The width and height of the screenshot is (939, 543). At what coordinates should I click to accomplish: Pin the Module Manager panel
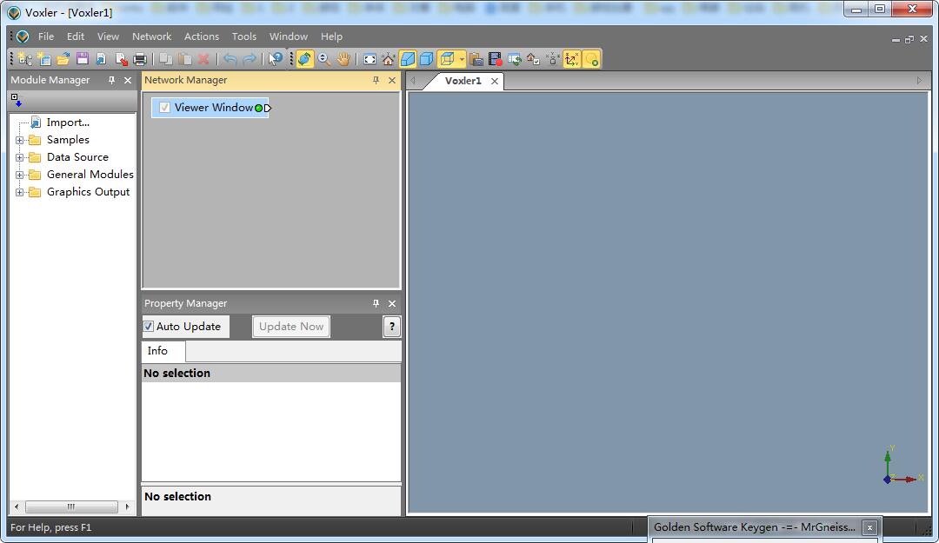pyautogui.click(x=111, y=80)
